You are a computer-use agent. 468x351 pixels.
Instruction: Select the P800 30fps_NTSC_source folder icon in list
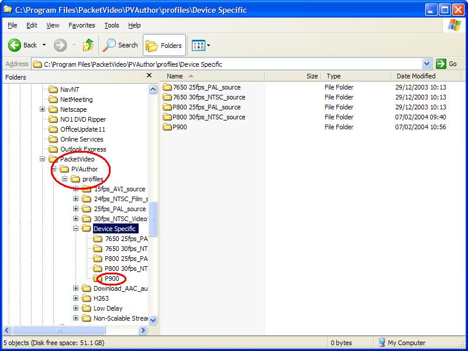(x=167, y=117)
